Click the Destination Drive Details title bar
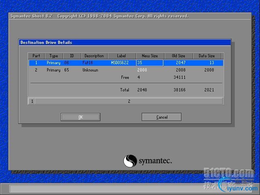The height and width of the screenshot is (195, 260). point(125,42)
